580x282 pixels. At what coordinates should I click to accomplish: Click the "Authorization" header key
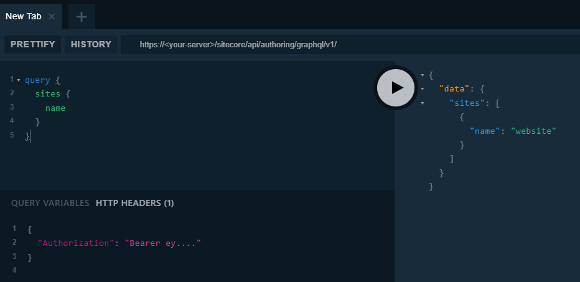(x=76, y=243)
